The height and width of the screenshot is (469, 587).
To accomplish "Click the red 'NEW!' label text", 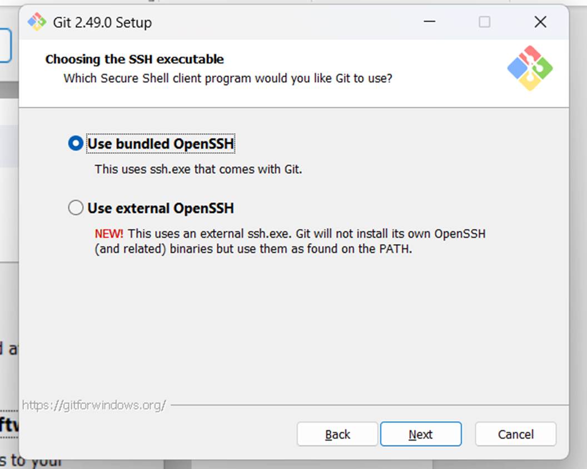I will click(x=108, y=234).
